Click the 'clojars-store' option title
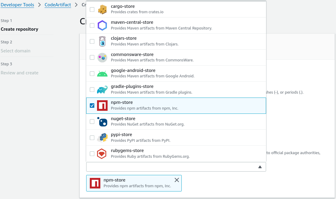This screenshot has width=336, height=199. tap(124, 38)
